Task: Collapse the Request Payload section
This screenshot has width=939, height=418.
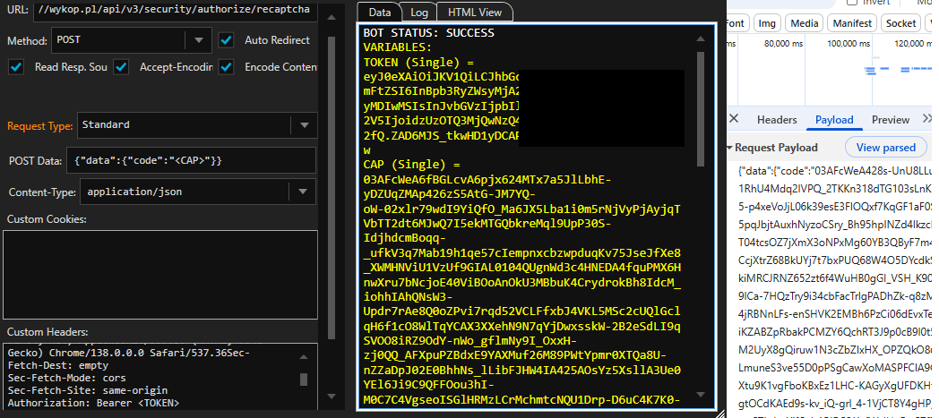Action: pos(729,148)
